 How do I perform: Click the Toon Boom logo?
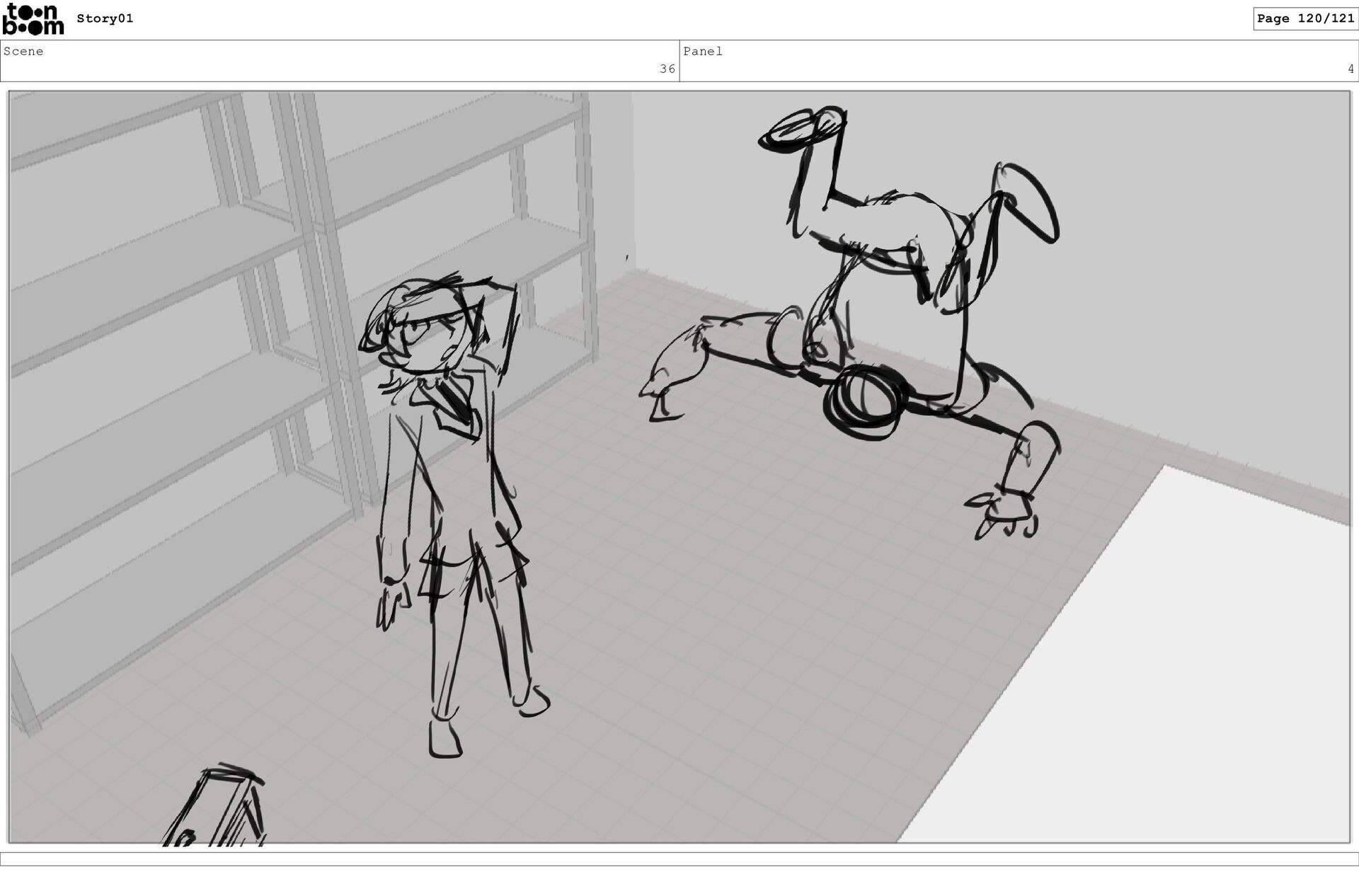33,19
